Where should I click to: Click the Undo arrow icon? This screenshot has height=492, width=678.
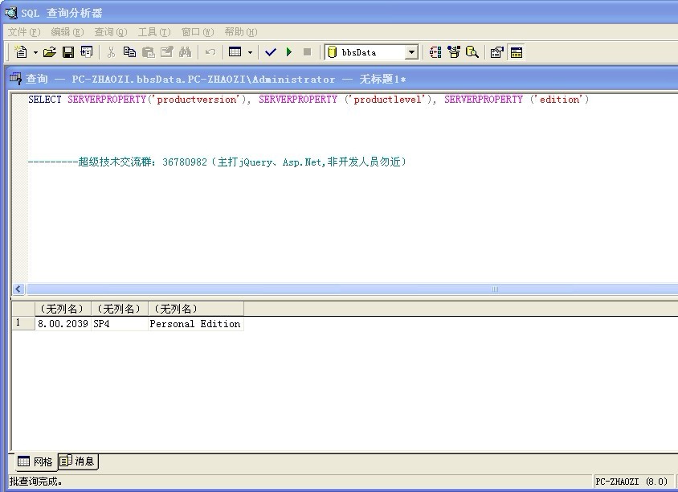pyautogui.click(x=210, y=52)
